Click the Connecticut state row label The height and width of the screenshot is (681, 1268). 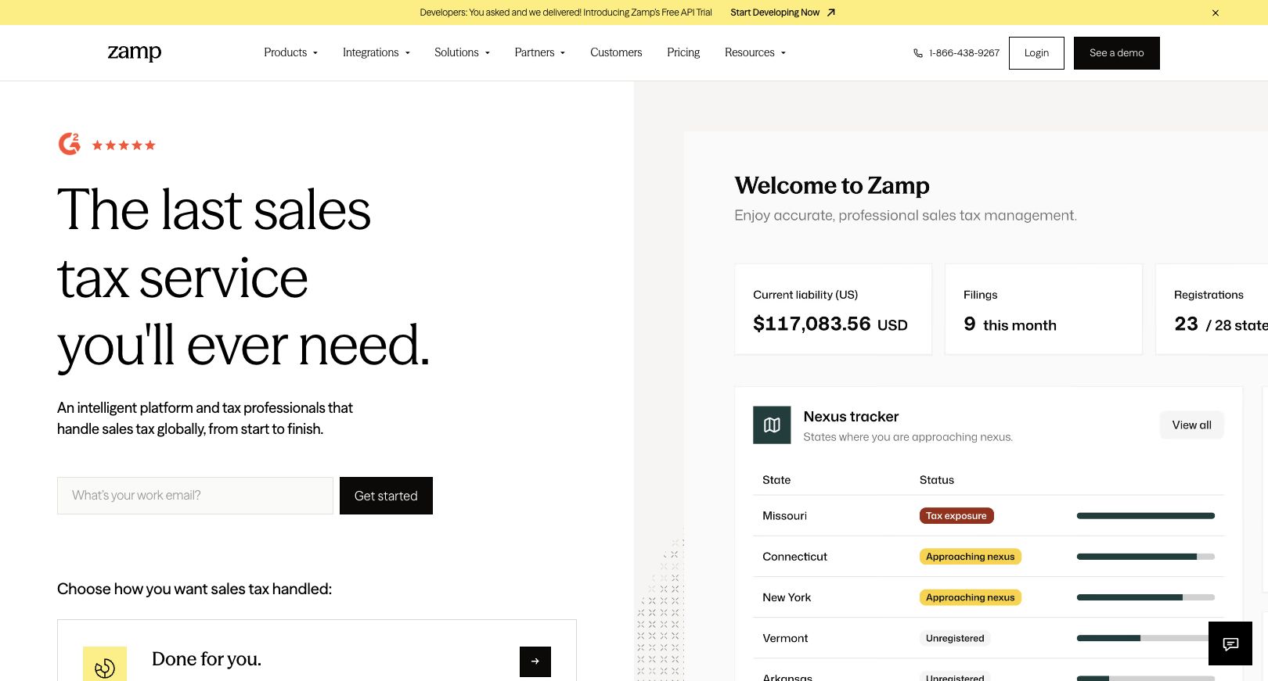coord(794,557)
